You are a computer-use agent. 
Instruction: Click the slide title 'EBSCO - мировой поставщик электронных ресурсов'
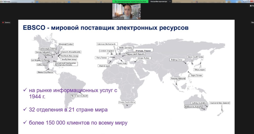(x=106, y=28)
